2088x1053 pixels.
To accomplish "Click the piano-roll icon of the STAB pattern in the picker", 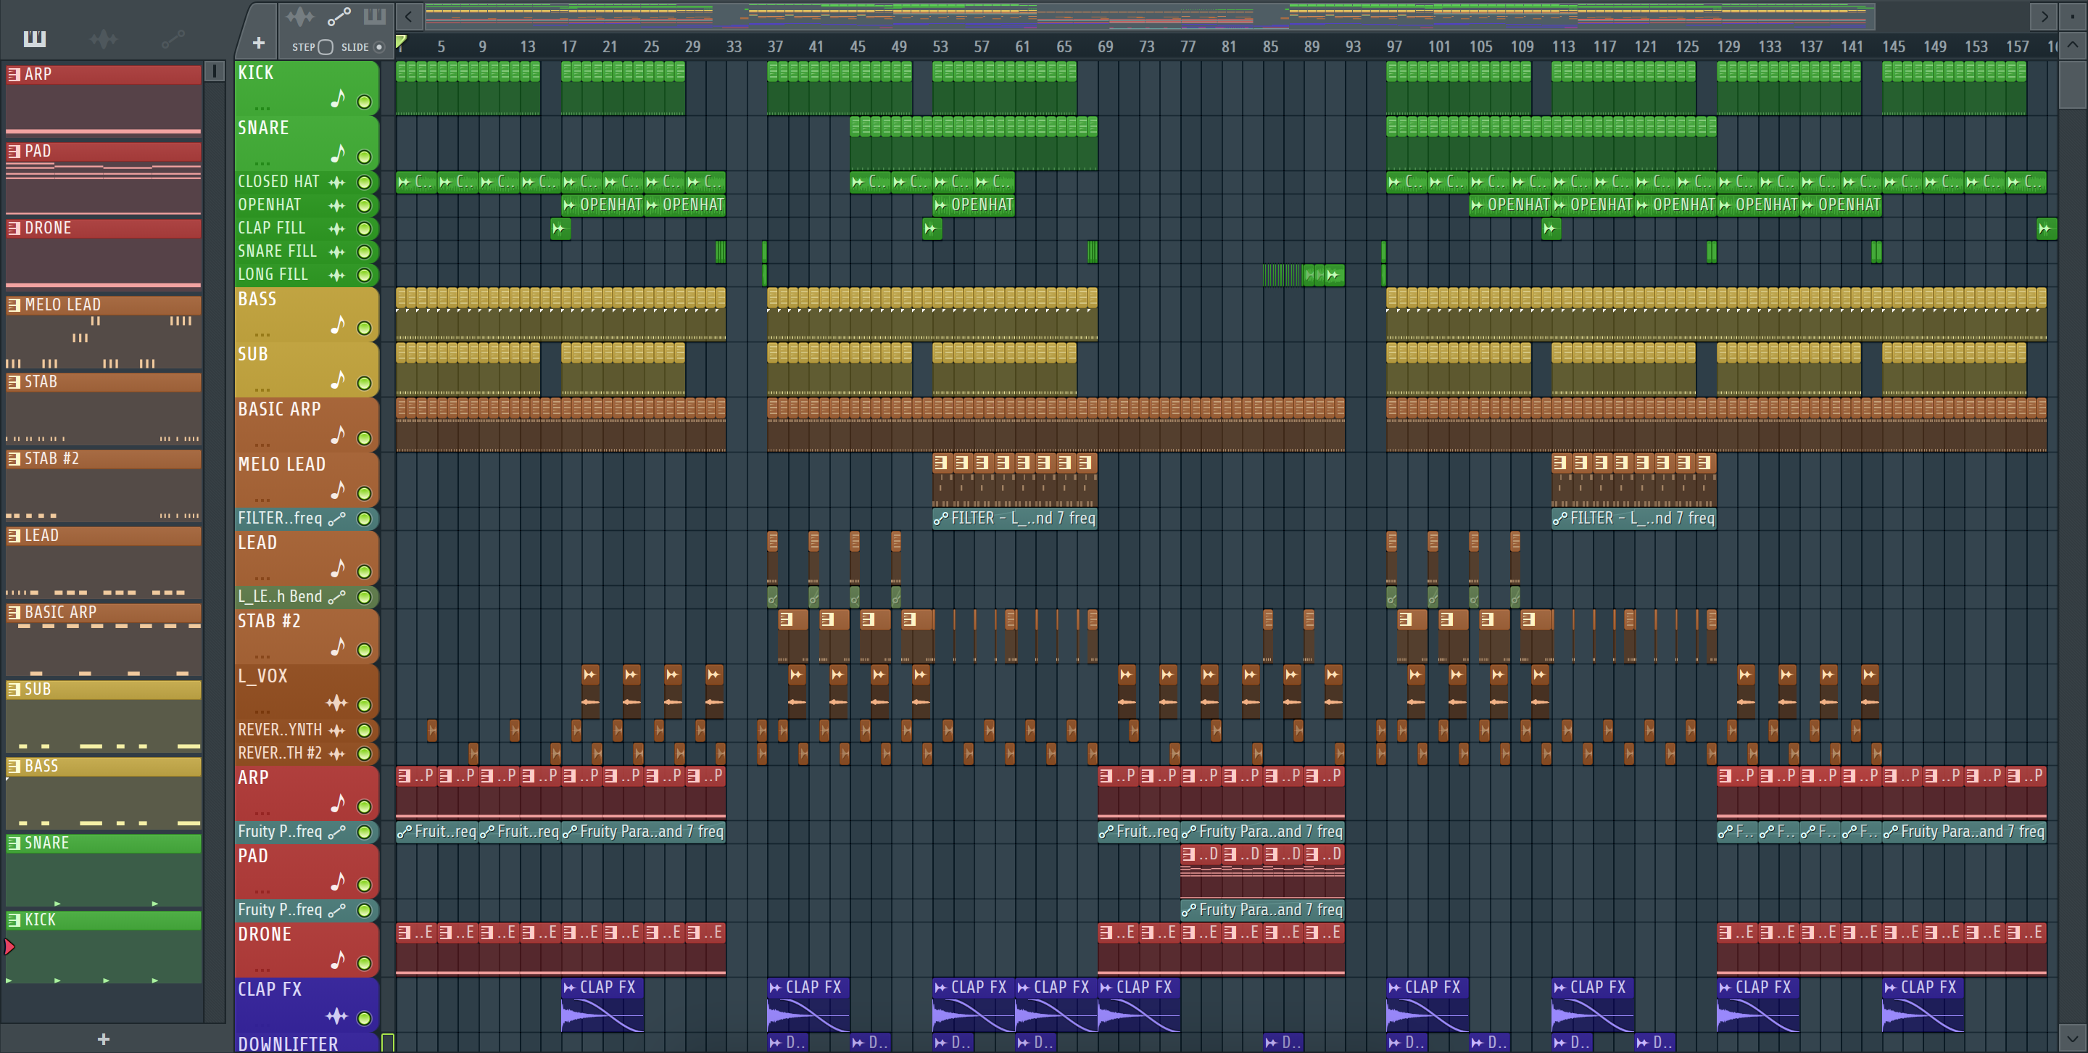I will [14, 381].
